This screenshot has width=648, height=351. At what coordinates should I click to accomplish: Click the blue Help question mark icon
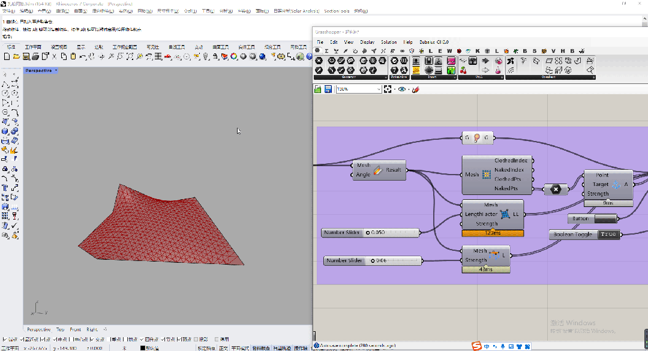(x=309, y=56)
